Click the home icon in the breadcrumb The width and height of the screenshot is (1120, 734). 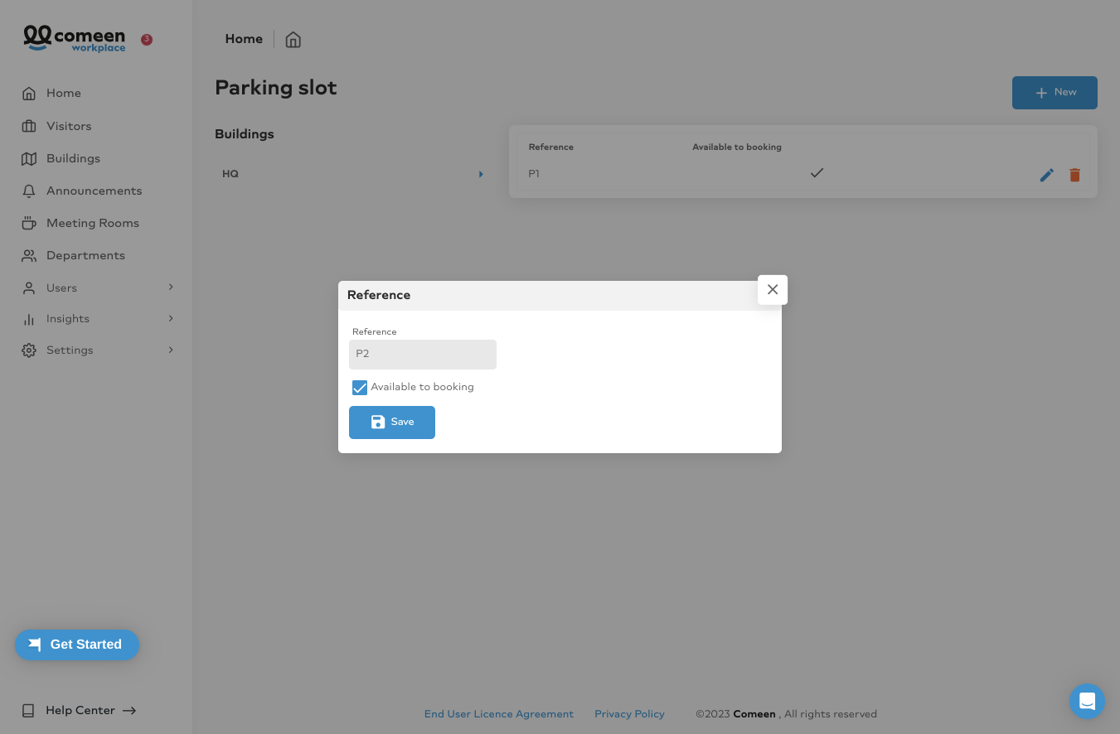pos(293,39)
